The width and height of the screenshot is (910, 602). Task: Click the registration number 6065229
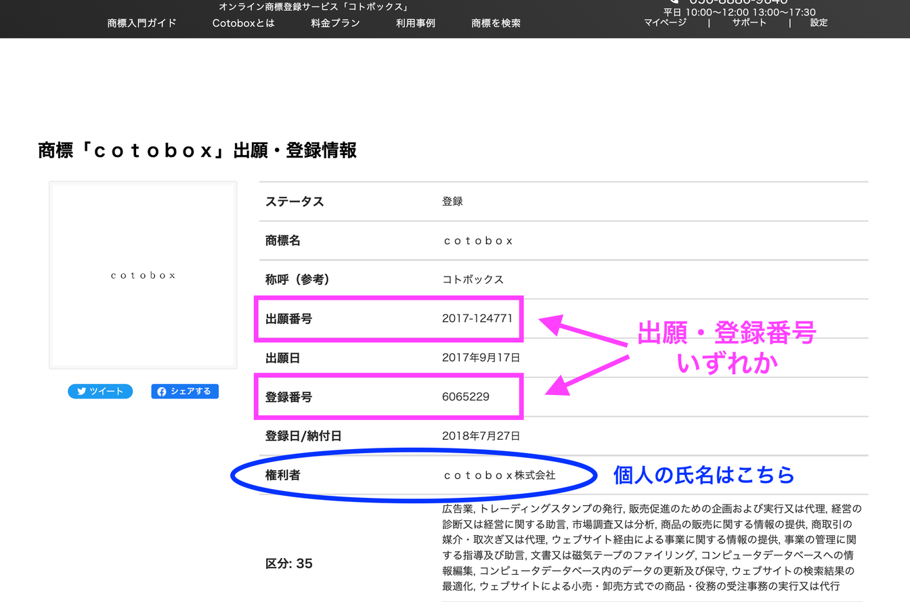tap(466, 397)
